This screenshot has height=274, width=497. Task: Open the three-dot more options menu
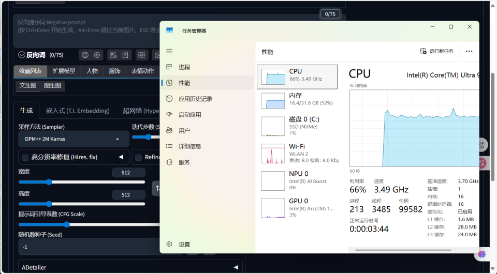[x=469, y=51]
